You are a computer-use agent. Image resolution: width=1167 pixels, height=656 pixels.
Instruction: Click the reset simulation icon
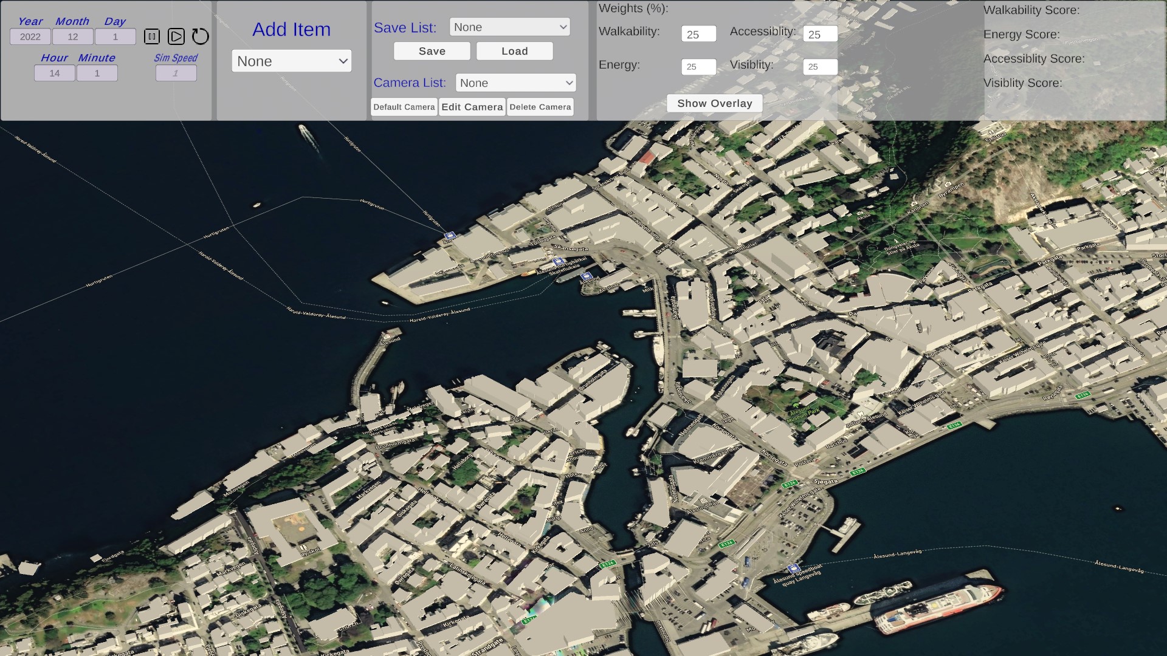(200, 36)
